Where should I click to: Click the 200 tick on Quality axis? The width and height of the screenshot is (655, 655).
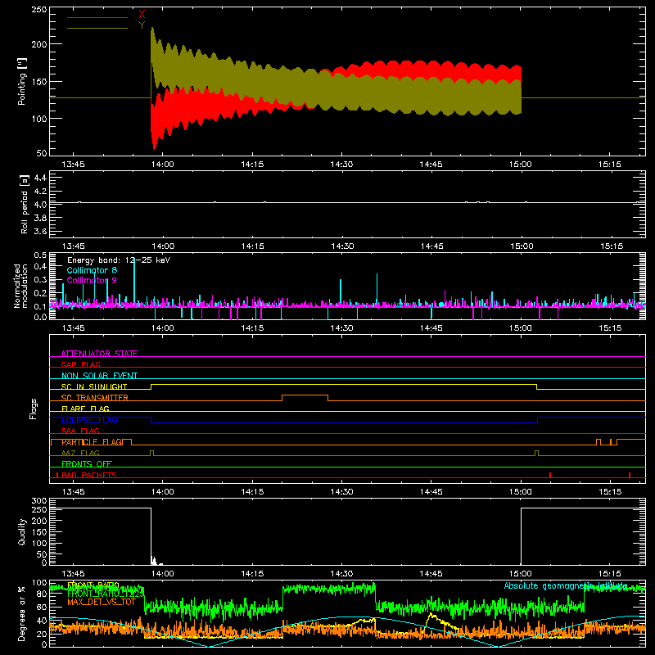[x=39, y=522]
